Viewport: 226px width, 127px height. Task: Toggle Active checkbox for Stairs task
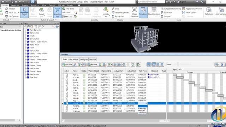pos(67,90)
